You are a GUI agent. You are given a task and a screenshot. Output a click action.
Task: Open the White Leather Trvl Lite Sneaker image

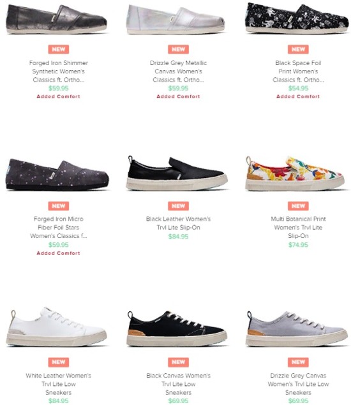56,327
